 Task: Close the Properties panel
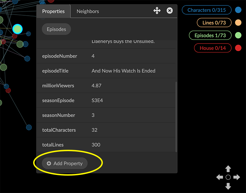coord(169,11)
